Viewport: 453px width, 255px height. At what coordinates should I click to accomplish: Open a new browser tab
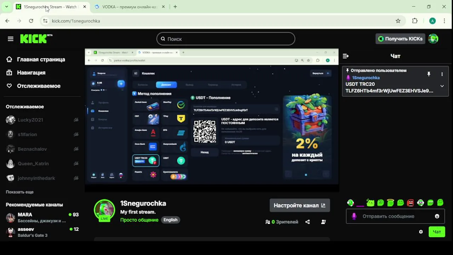(175, 7)
